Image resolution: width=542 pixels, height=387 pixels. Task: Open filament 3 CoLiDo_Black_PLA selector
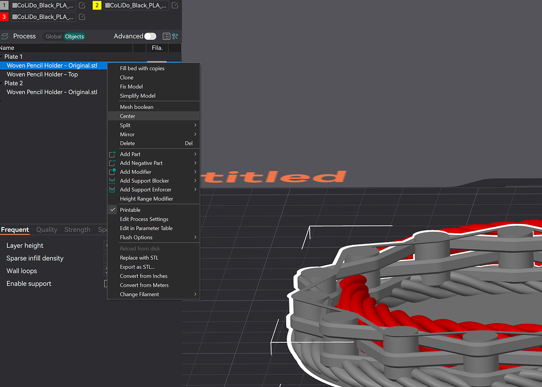pyautogui.click(x=43, y=17)
